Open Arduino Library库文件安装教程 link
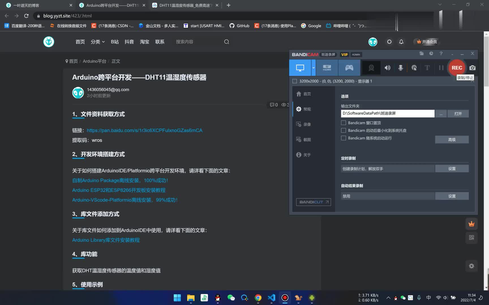This screenshot has width=489, height=305. 106,240
